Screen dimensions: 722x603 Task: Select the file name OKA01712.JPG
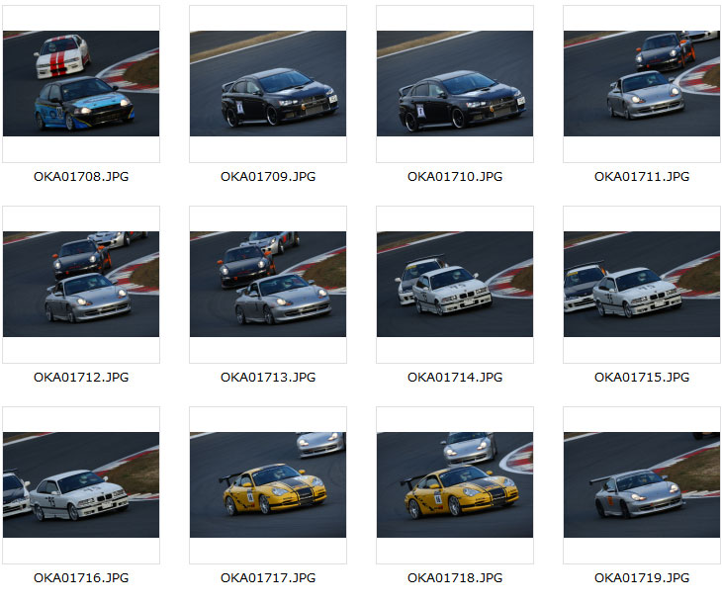81,378
